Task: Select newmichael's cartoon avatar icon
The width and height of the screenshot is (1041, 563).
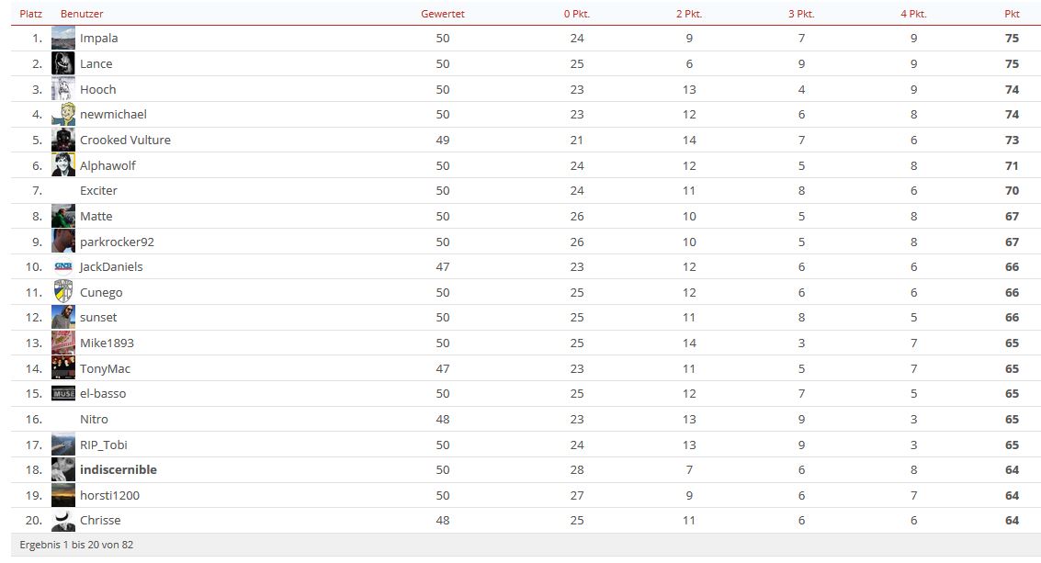Action: click(63, 114)
